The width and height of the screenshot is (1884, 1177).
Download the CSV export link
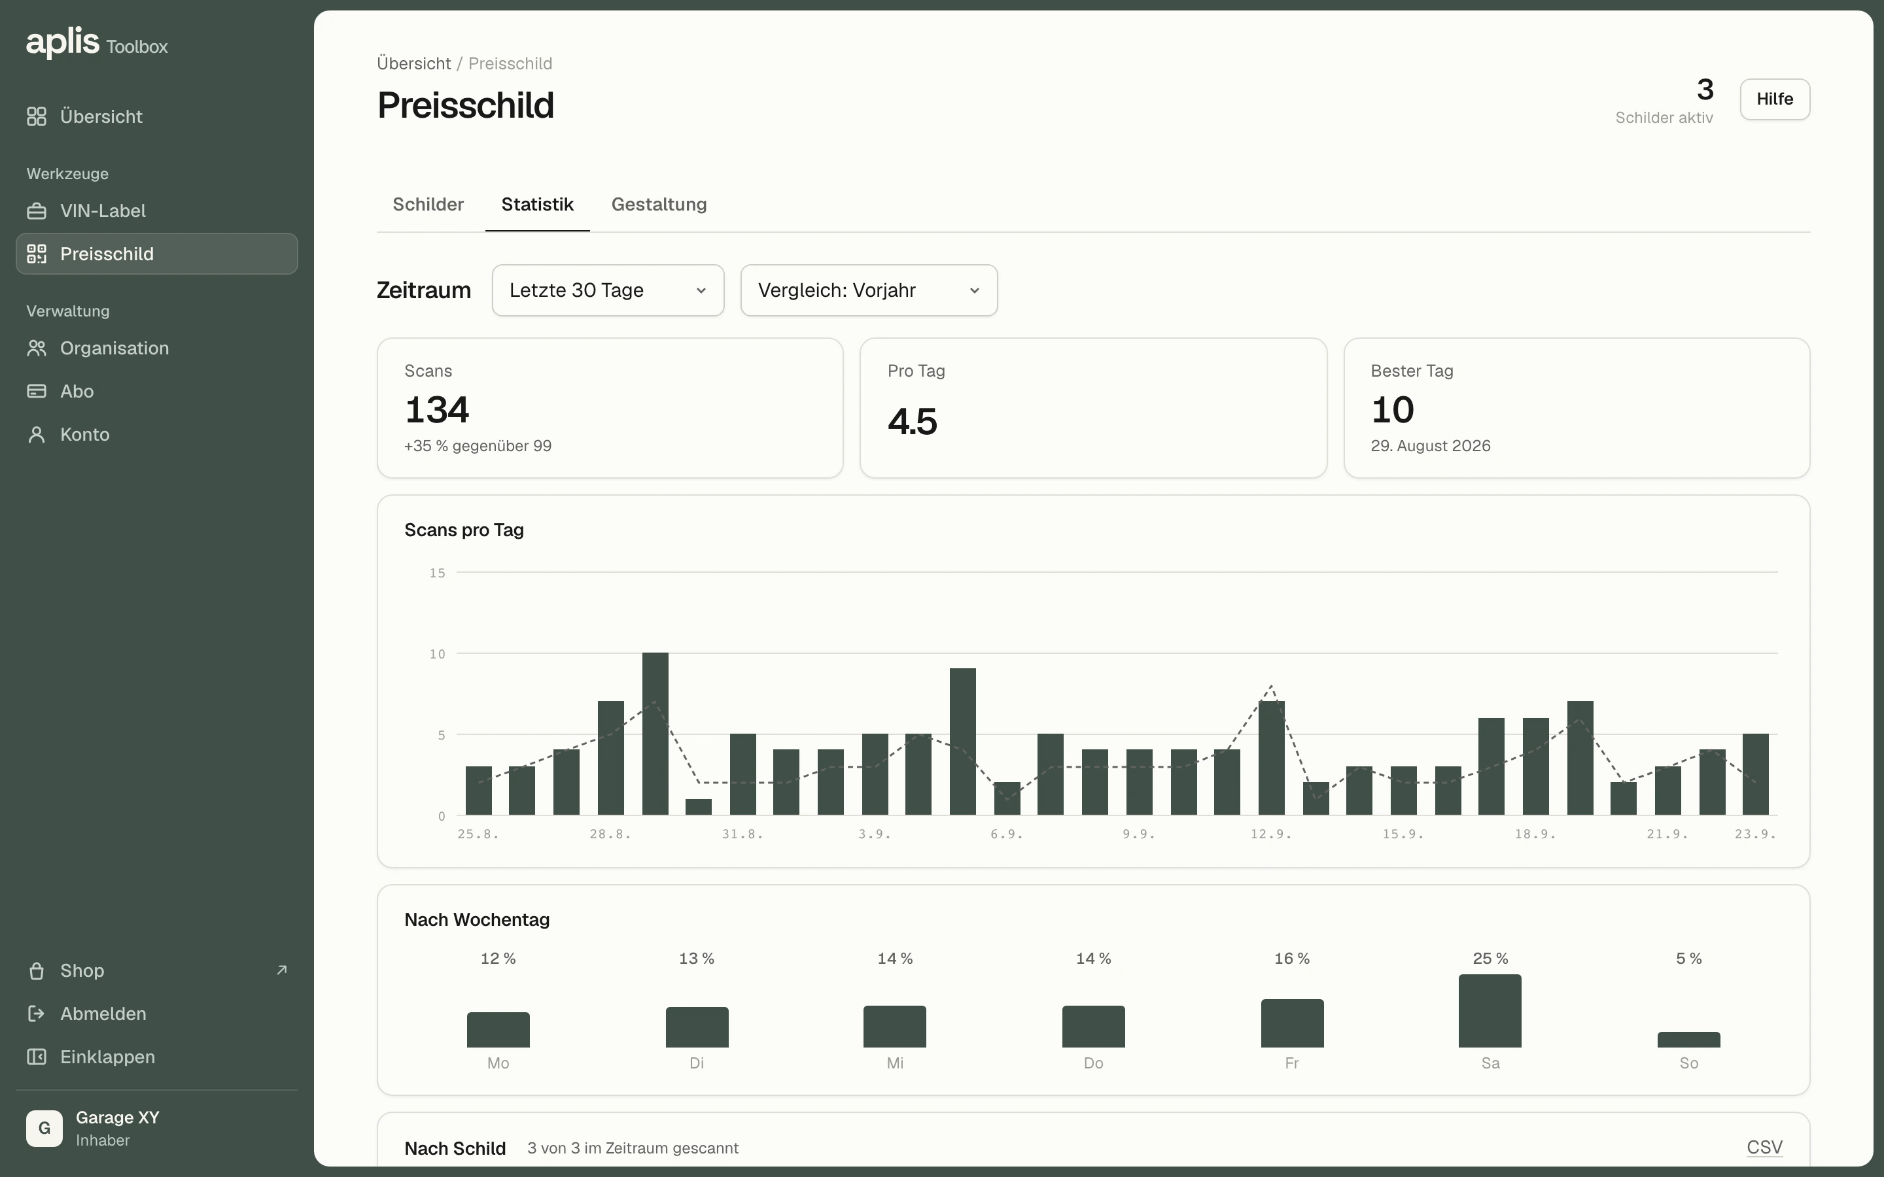point(1764,1148)
